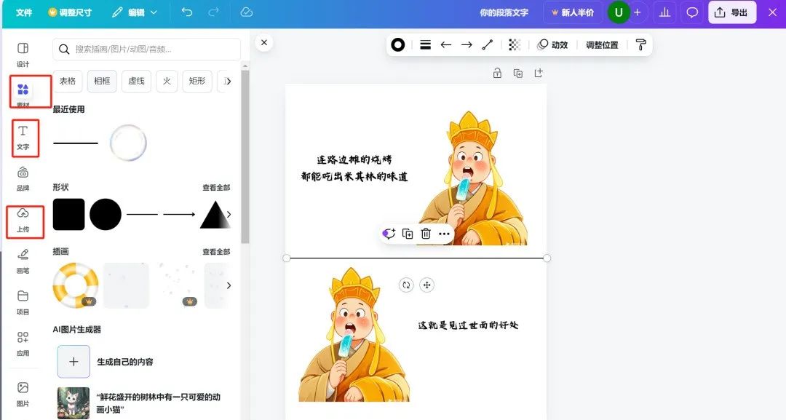Undo the last action
Viewport: 786px width, 420px height.
tap(187, 12)
